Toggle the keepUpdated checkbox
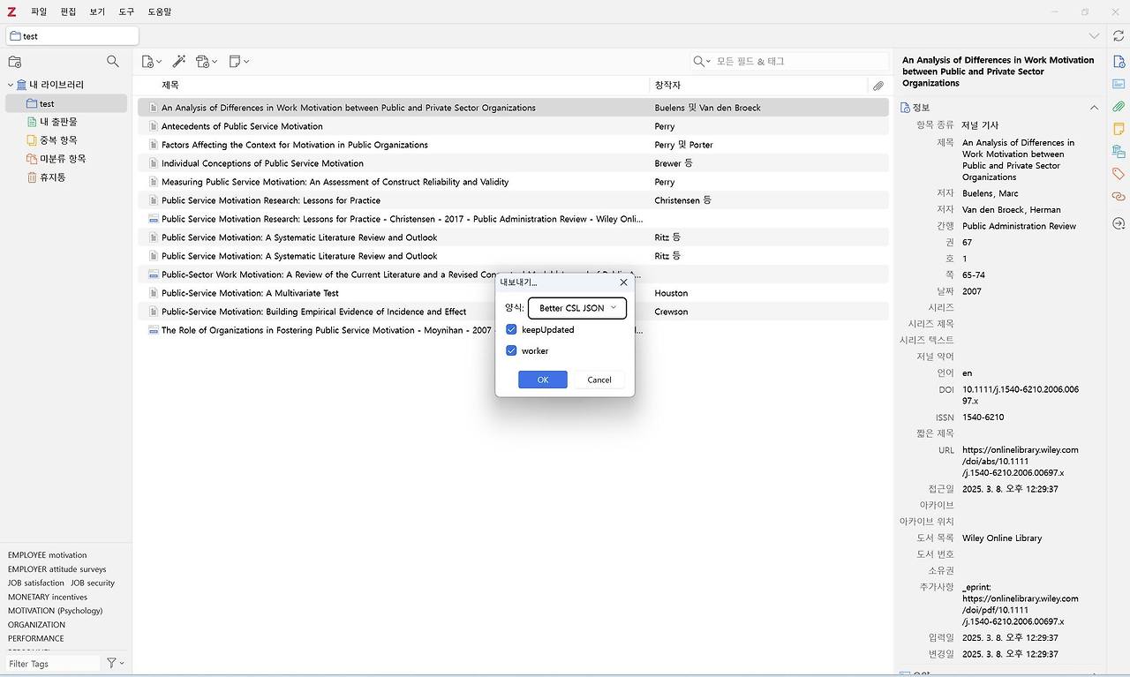The width and height of the screenshot is (1130, 677). (511, 329)
